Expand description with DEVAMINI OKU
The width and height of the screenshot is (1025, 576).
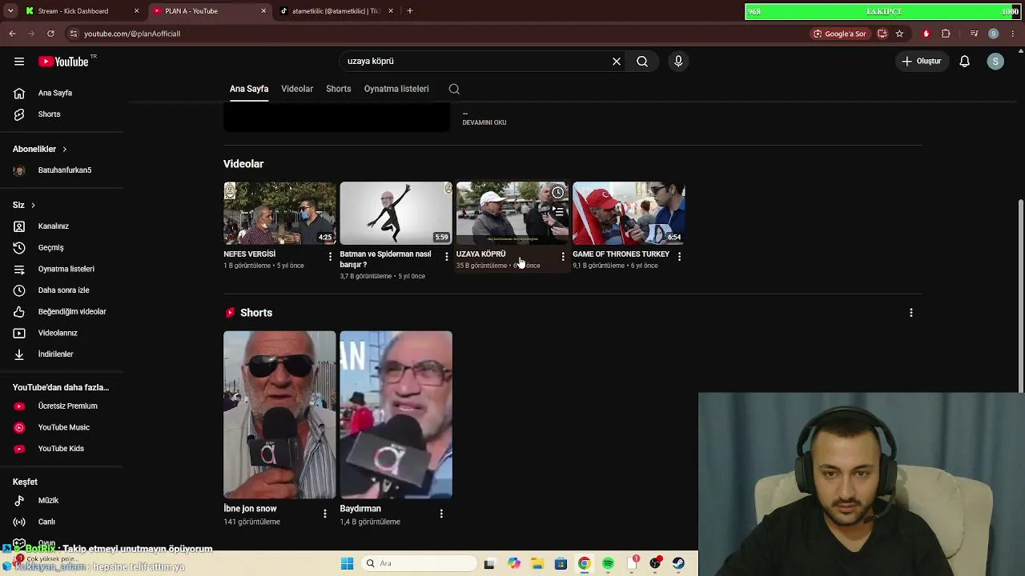click(484, 122)
